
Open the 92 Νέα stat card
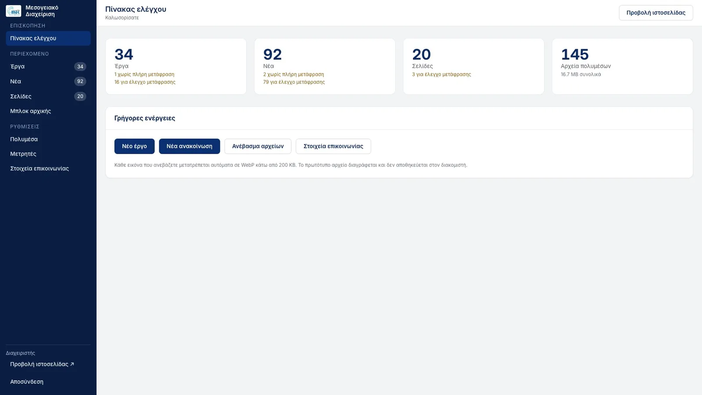pyautogui.click(x=325, y=66)
